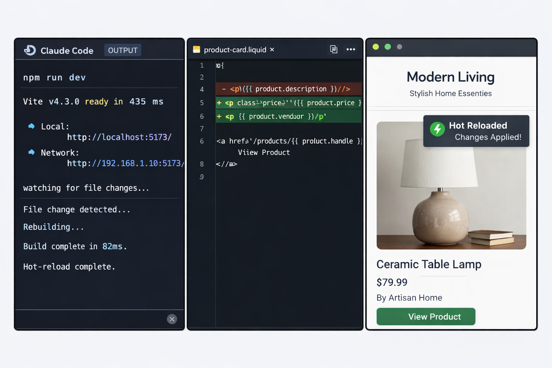Open the Network 192.168.1.10:5173 link
Screen dimensions: 552x368
click(x=125, y=164)
